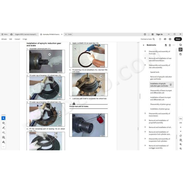183x183 pixels.
Task: Toggle the Bookmarks panel icon in the right rail
Action: point(180,49)
